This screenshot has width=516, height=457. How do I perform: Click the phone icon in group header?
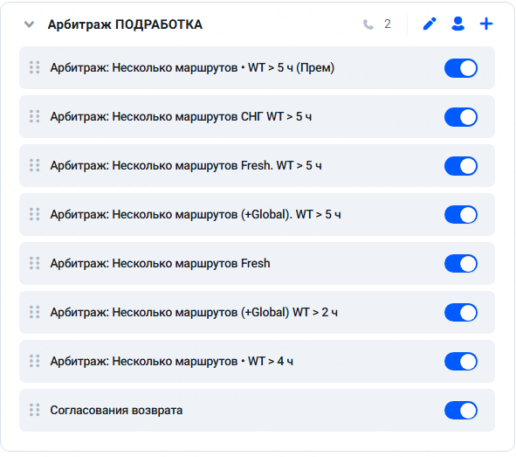[368, 24]
